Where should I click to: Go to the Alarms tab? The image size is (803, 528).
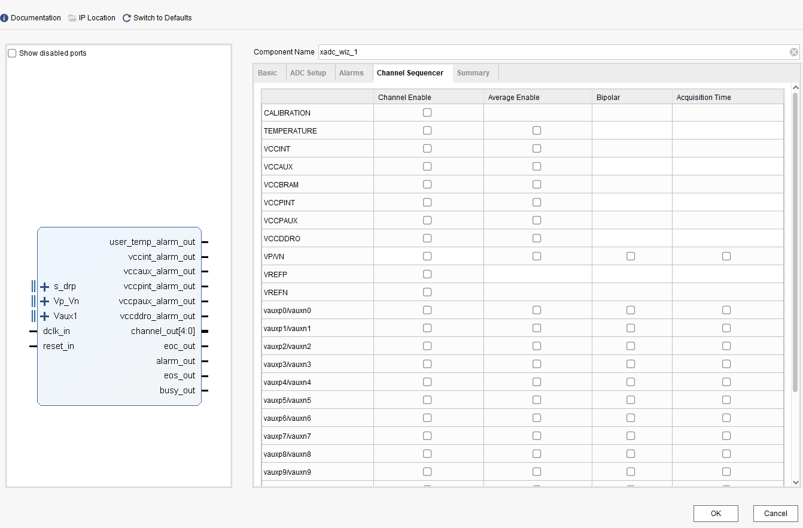351,73
